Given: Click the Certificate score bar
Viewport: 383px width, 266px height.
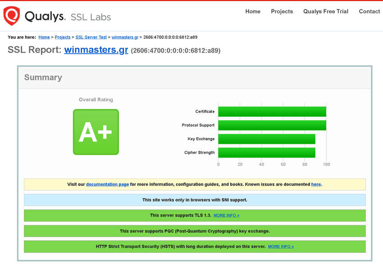Looking at the screenshot, I should 272,112.
